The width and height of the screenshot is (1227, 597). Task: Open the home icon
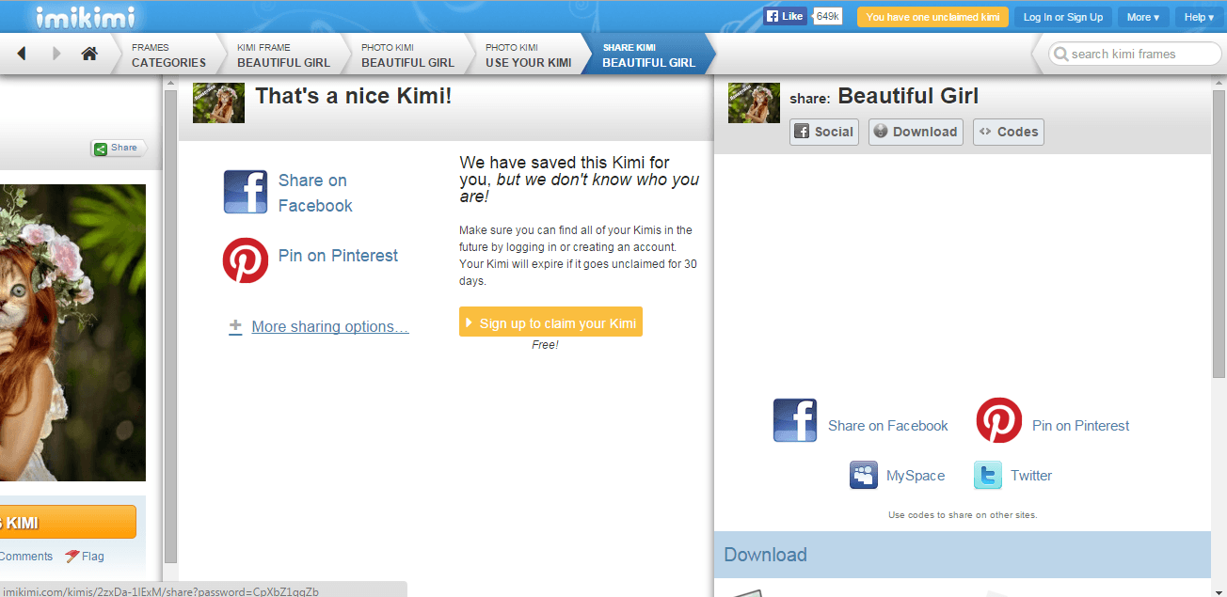pyautogui.click(x=89, y=54)
